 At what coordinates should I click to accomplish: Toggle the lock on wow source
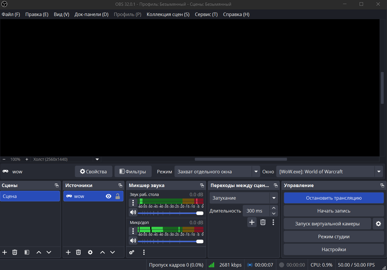[x=117, y=196]
